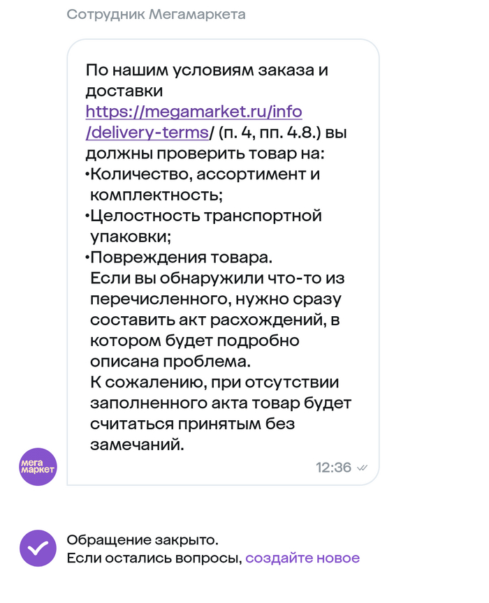Click the "Обращение закрыто." status text

click(x=143, y=540)
